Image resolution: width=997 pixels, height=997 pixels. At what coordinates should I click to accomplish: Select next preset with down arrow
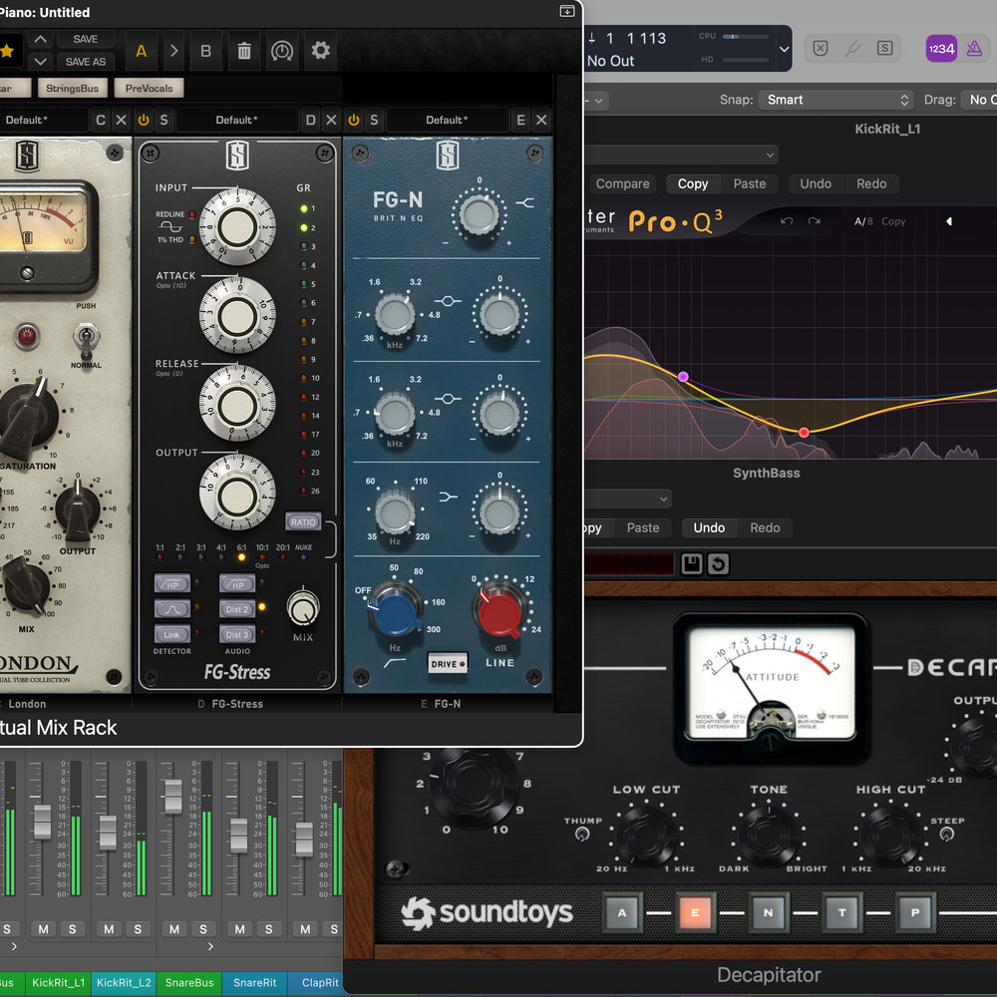point(40,61)
